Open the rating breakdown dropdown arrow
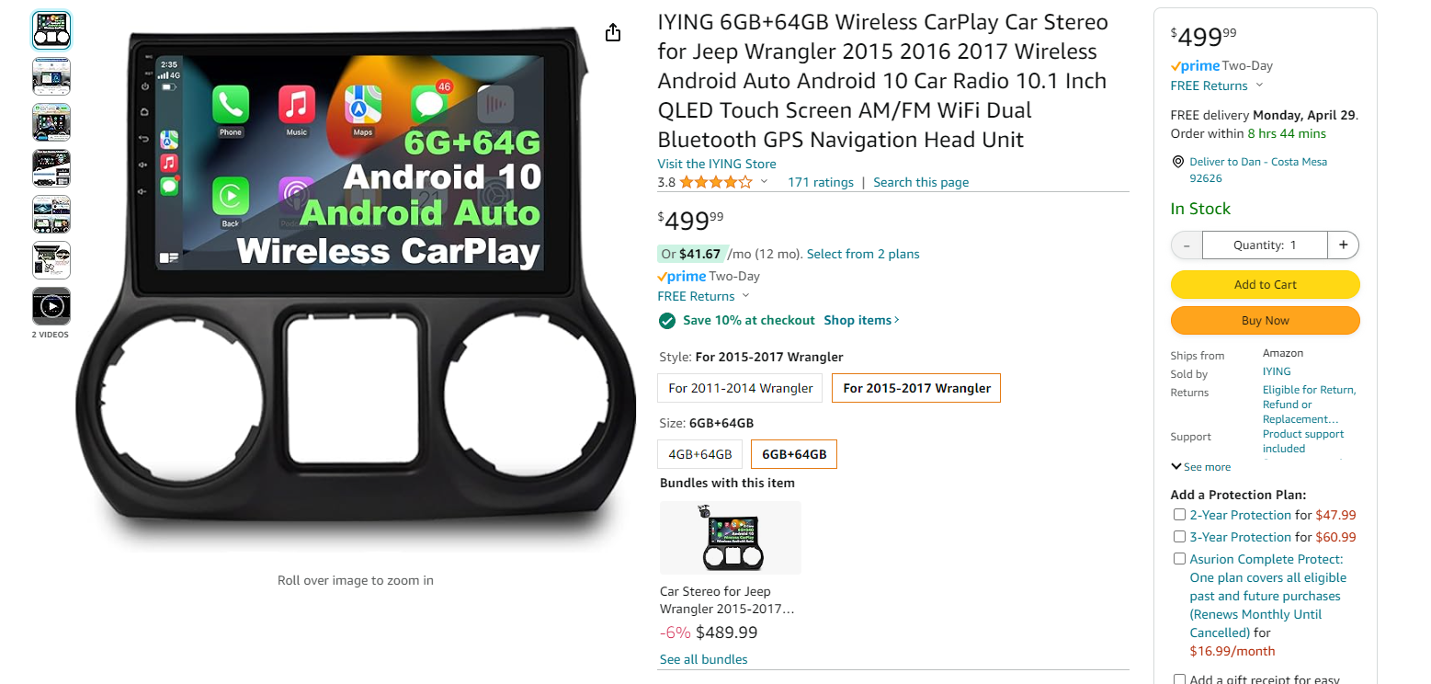The image size is (1431, 684). click(x=764, y=182)
